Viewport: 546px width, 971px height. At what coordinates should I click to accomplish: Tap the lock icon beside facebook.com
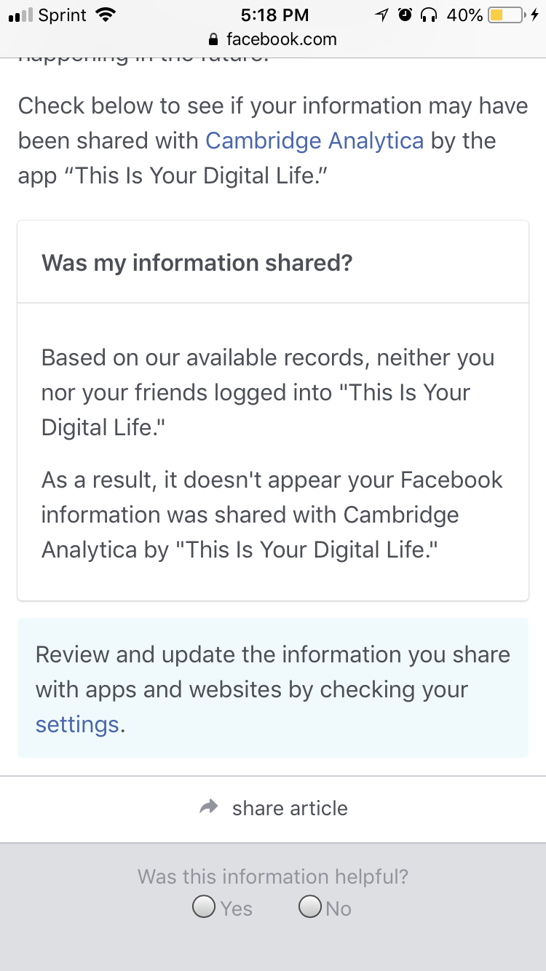(x=213, y=39)
